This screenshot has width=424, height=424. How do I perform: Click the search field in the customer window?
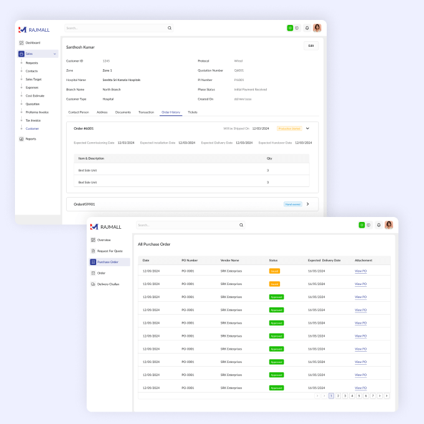tap(115, 28)
